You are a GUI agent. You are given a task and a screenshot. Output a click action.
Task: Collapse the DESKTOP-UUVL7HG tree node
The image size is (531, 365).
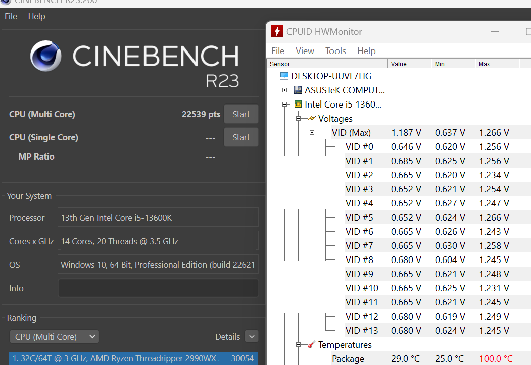pyautogui.click(x=271, y=76)
